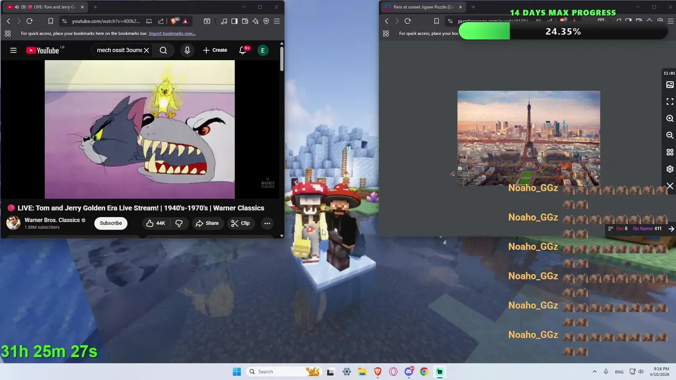Screen dimensions: 676x380
Task: Open Brave Shields lion icon
Action: point(174,21)
